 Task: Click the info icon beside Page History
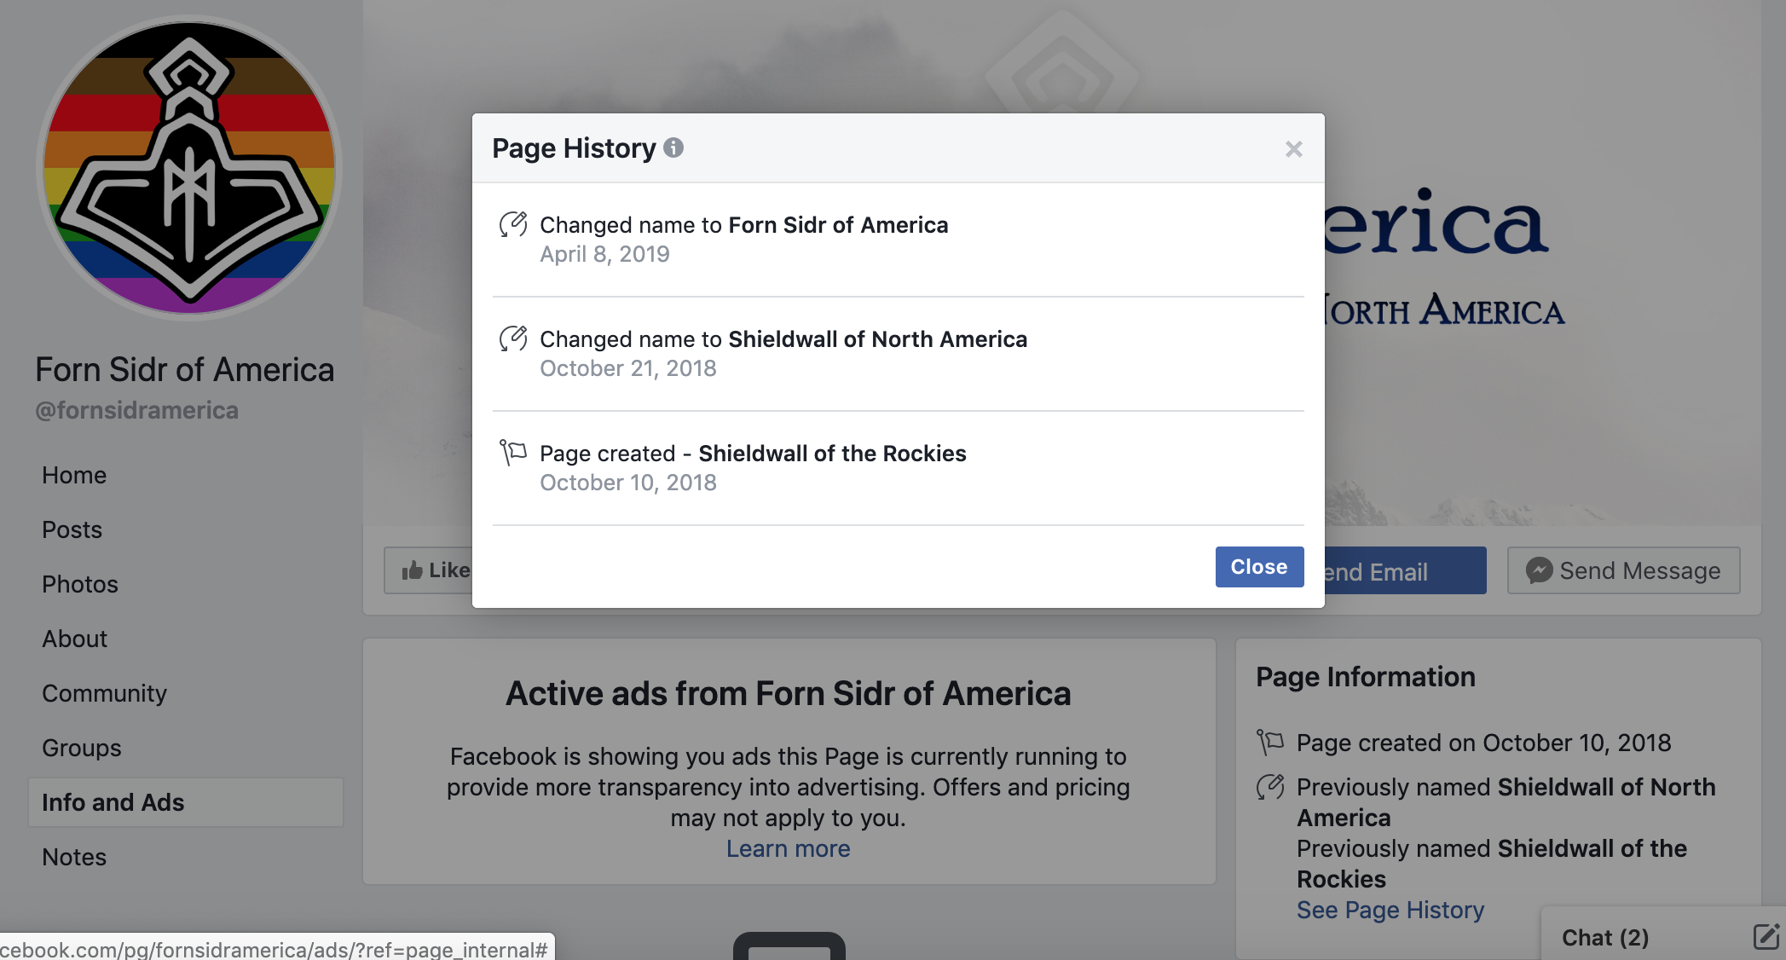click(673, 148)
